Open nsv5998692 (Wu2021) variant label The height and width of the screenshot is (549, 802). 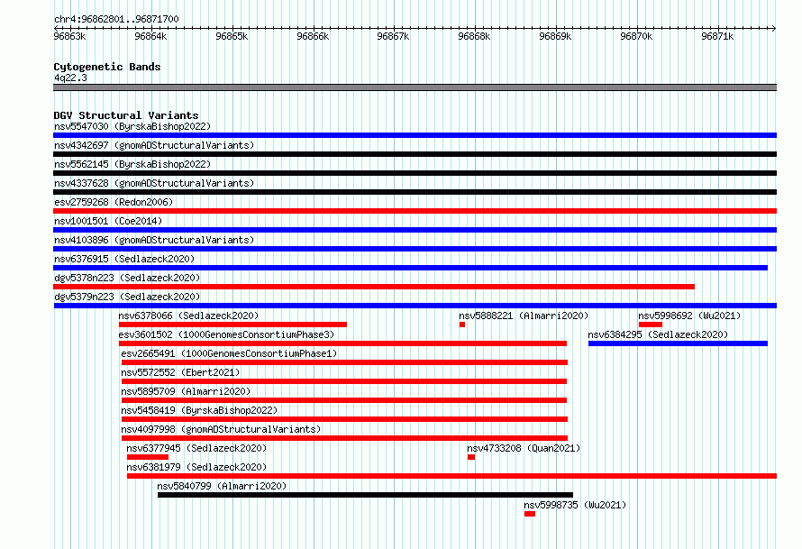click(689, 316)
